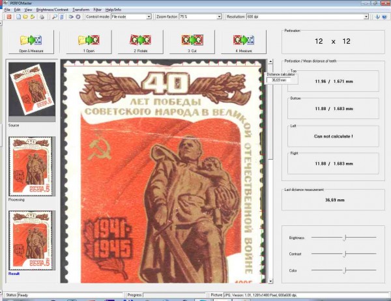Open the Transform menu
The height and width of the screenshot is (301, 391).
[x=81, y=10]
